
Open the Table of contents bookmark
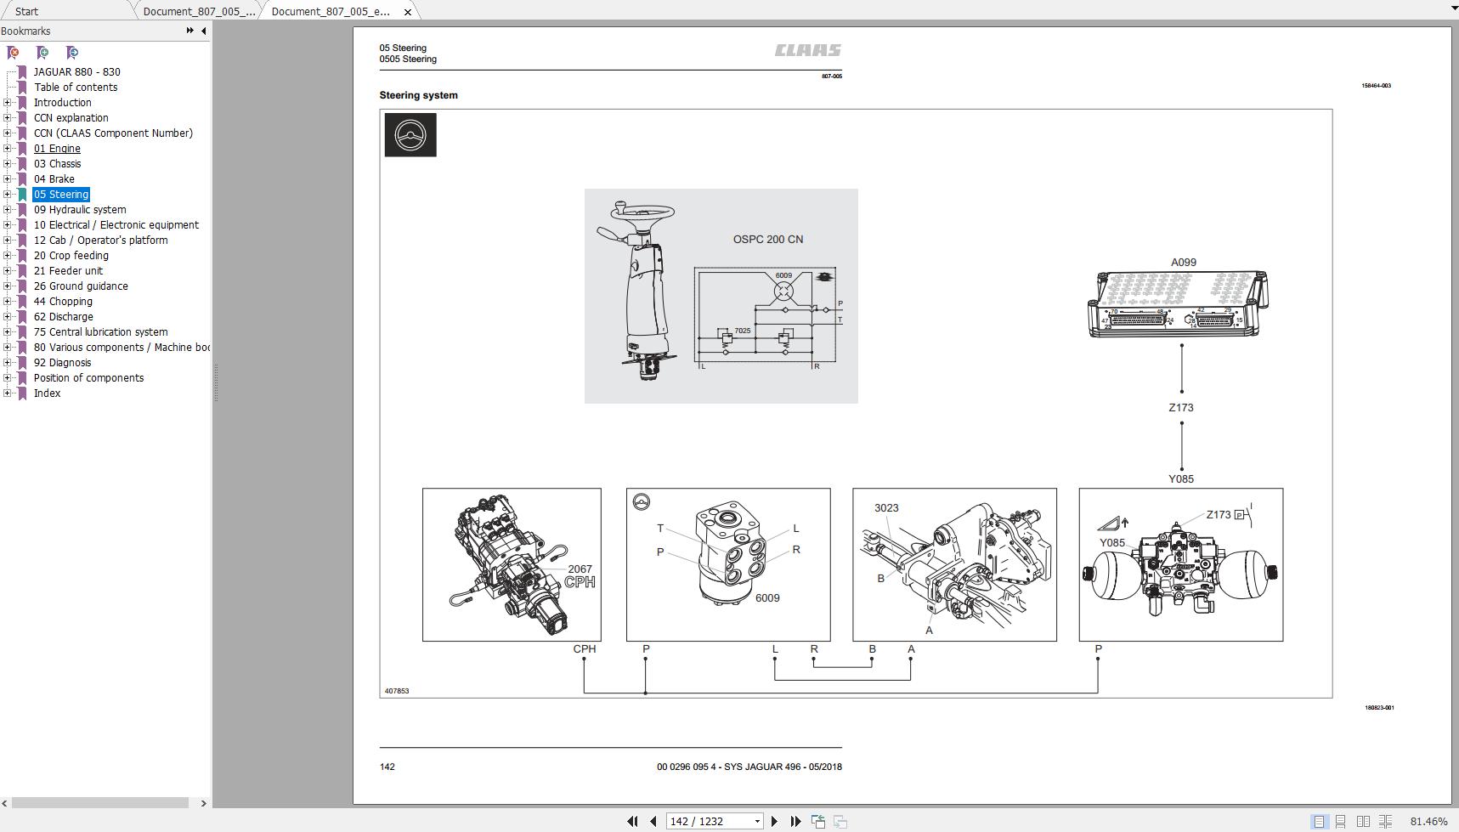pos(76,88)
